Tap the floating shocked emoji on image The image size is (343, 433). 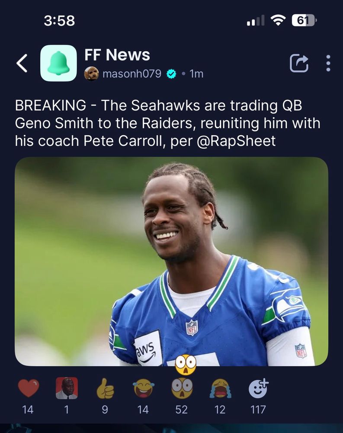tap(186, 365)
